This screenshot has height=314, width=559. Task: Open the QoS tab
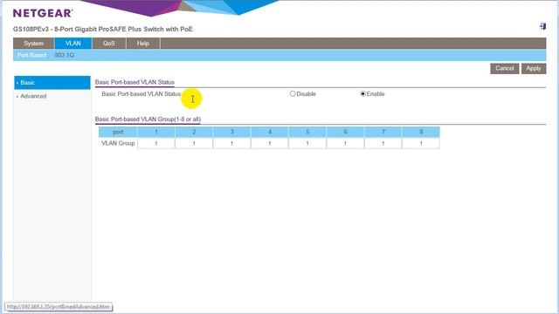[108, 43]
